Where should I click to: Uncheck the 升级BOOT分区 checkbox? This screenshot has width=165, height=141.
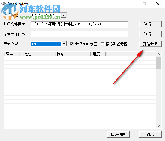tap(72, 44)
